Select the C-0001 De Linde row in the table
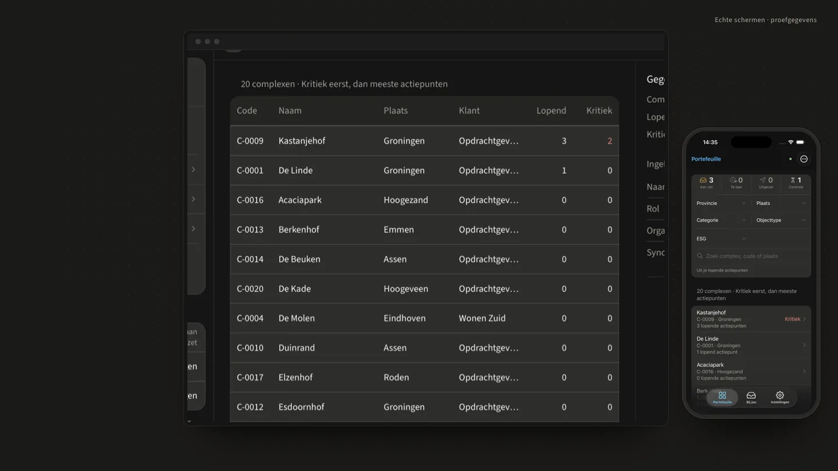This screenshot has height=471, width=838. 424,170
